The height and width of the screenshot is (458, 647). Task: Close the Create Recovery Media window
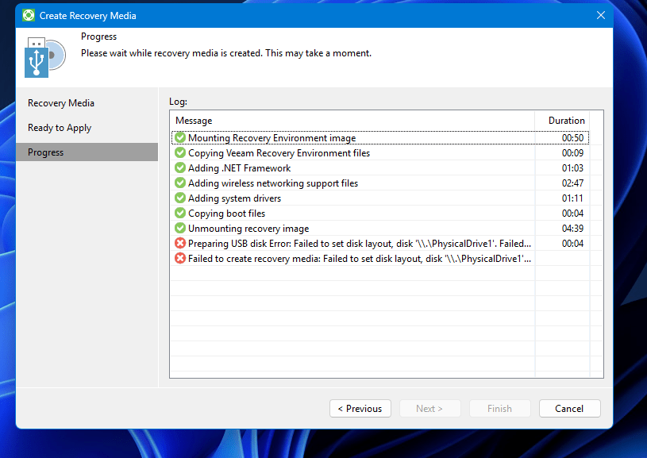click(600, 15)
